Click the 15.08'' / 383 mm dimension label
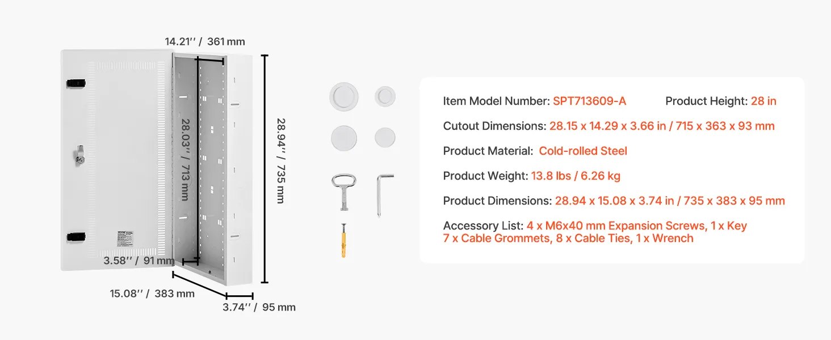 (152, 294)
